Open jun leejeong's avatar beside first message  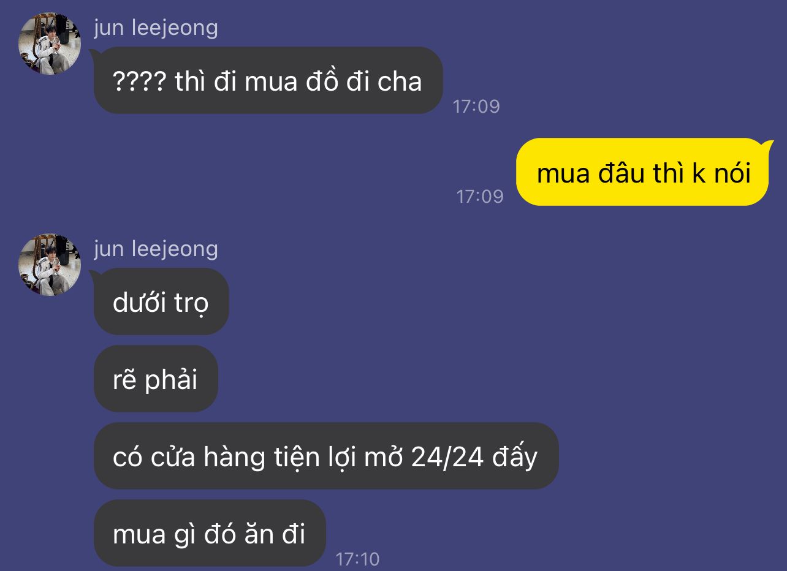50,43
